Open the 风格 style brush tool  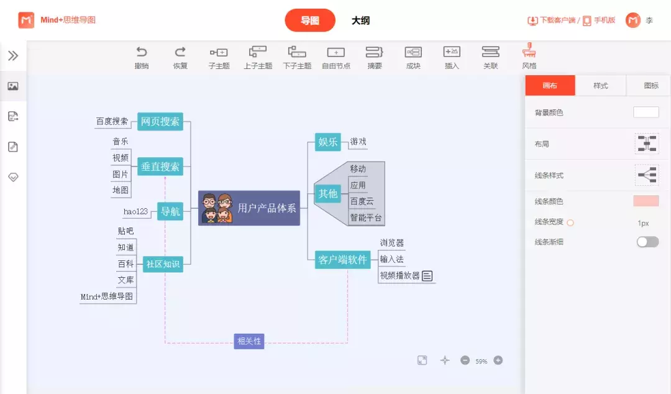(x=529, y=51)
